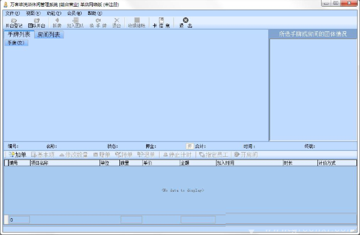This screenshot has height=235, width=360.
Task: Sort by the 项目名称 column header
Action: [x=65, y=163]
